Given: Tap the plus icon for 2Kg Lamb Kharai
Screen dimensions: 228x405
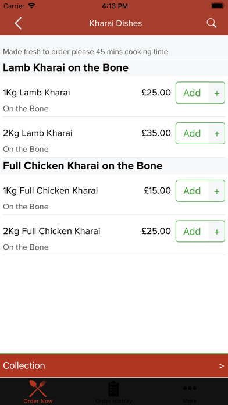Looking at the screenshot, I should (x=217, y=133).
